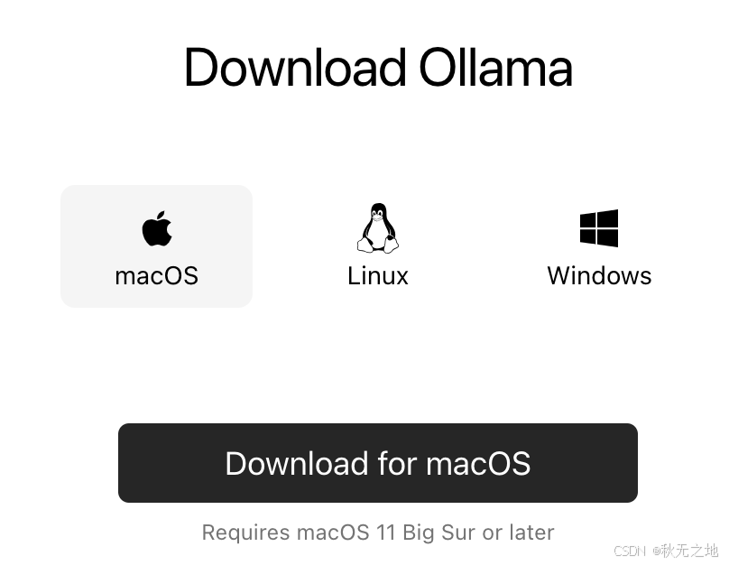Click the highlighted macOS card background
Screen dimensions: 729x565
(157, 246)
